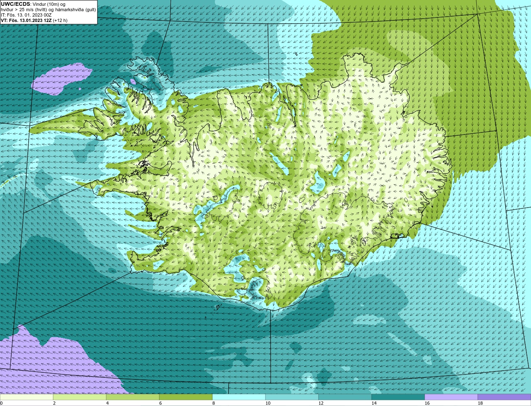The image size is (531, 406).
Task: Click the "16" label on the scale
Action: pyautogui.click(x=427, y=403)
